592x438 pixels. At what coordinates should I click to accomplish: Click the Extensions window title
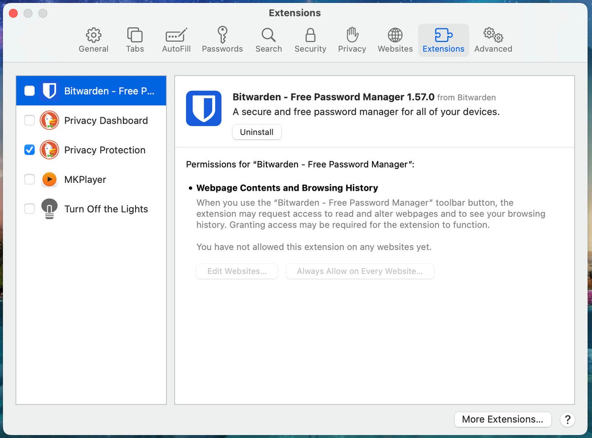click(x=295, y=13)
